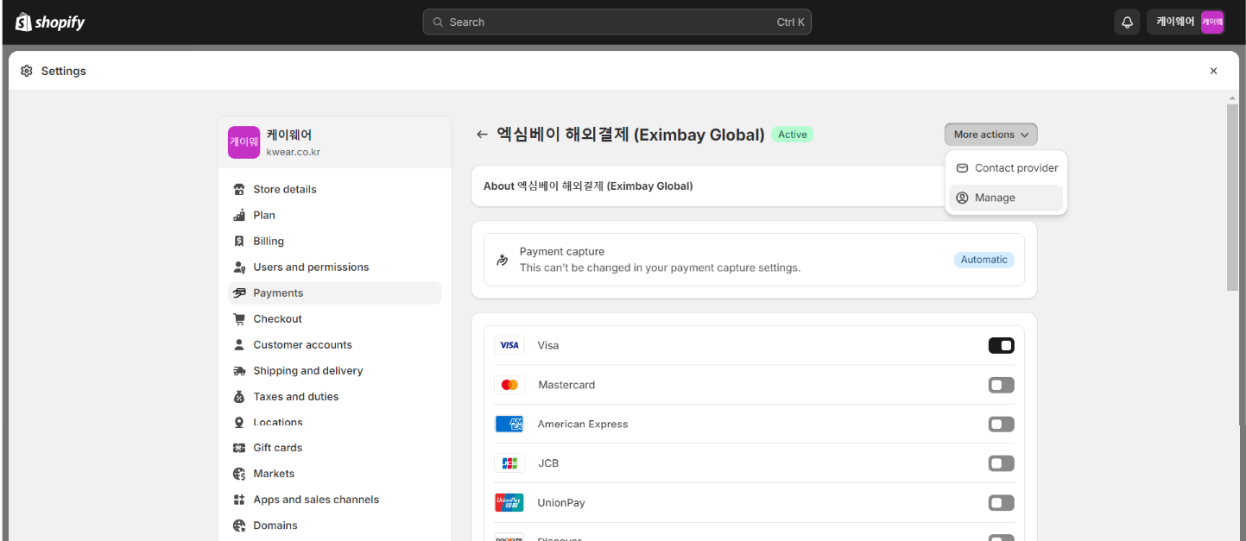1246x541 pixels.
Task: Click the Payments sidebar icon
Action: coord(239,293)
